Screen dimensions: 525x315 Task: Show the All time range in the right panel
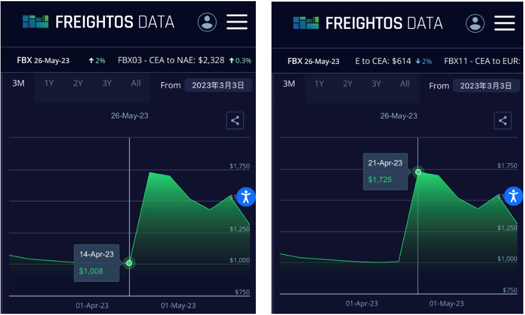coord(405,84)
